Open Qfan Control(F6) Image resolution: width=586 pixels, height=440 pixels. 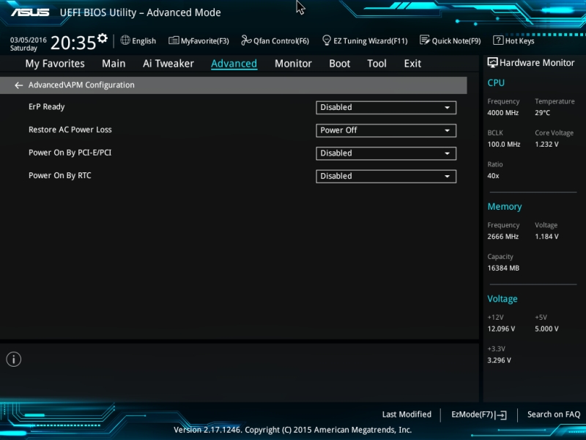tap(275, 41)
